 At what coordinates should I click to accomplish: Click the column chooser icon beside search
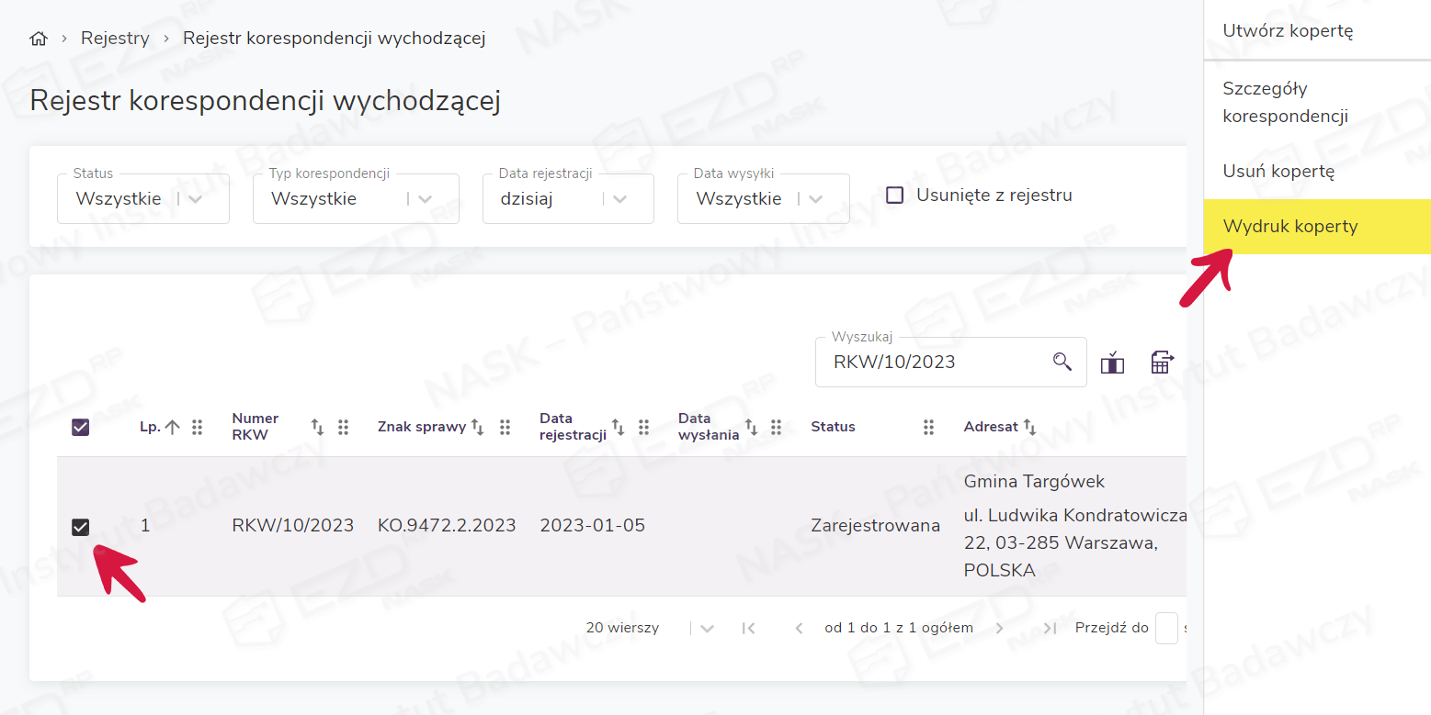point(1112,363)
